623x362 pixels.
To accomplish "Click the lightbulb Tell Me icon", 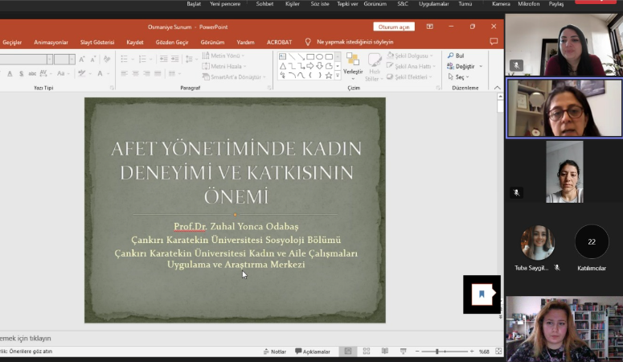I will pyautogui.click(x=308, y=42).
